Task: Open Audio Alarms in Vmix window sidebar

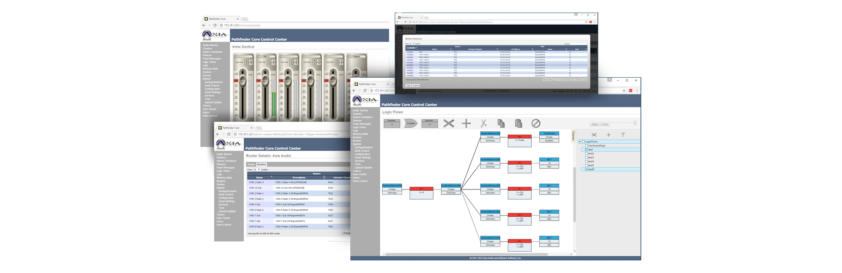Action: pos(210,45)
